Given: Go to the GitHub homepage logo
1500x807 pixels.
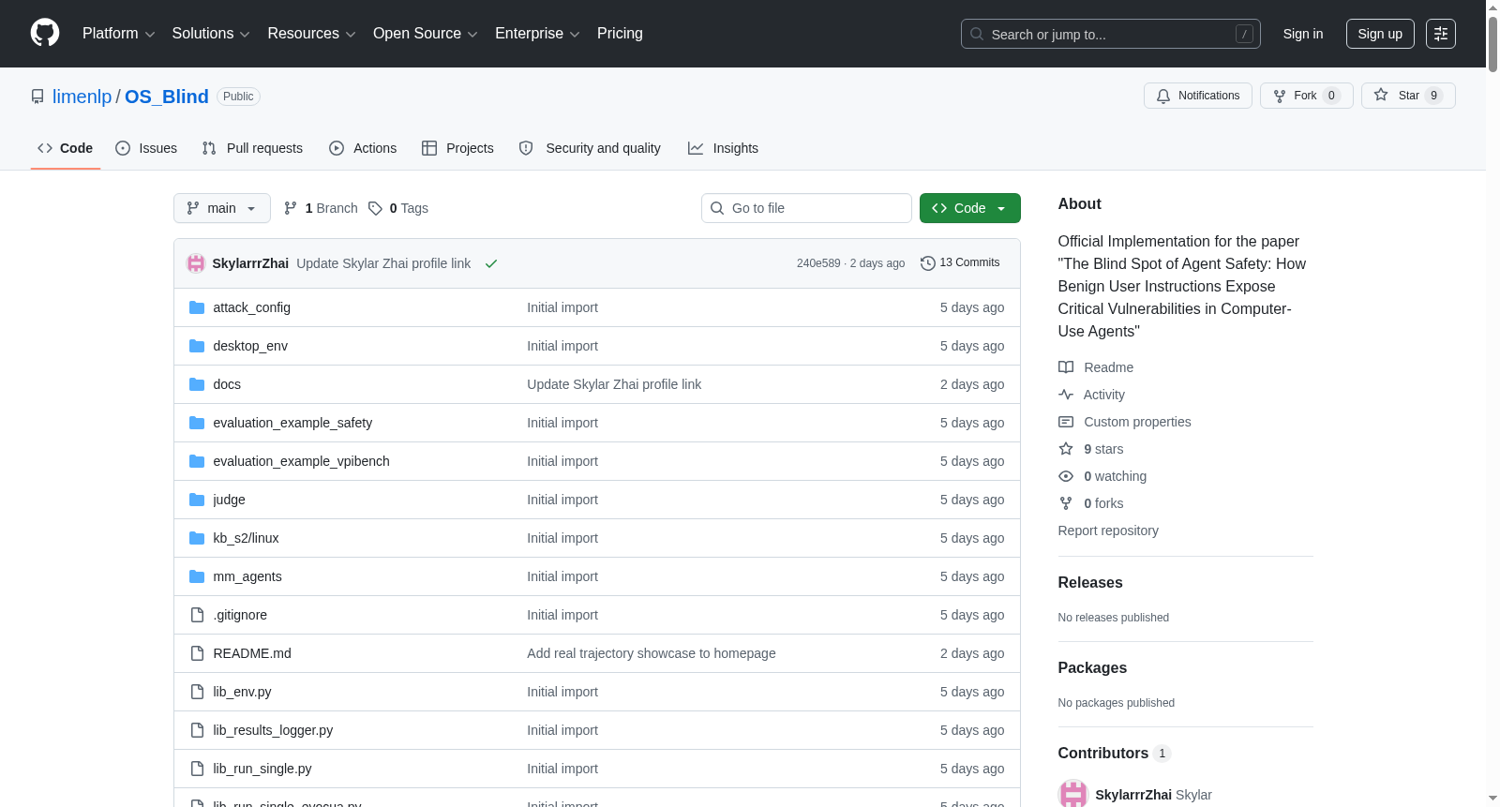Looking at the screenshot, I should (45, 33).
